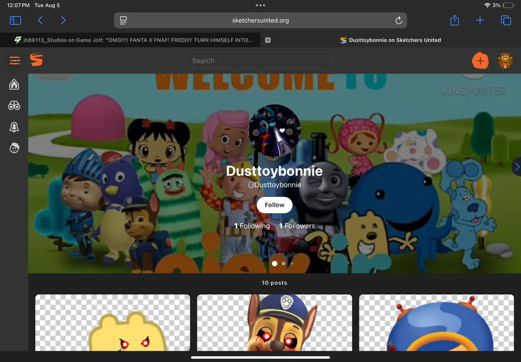Open the yellow red-eyed character post

(113, 323)
